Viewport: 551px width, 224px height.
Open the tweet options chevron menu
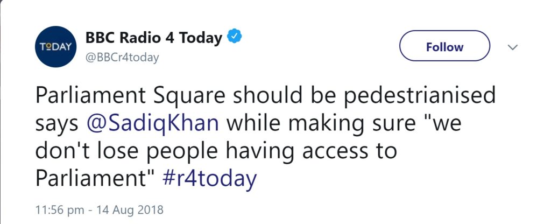512,47
